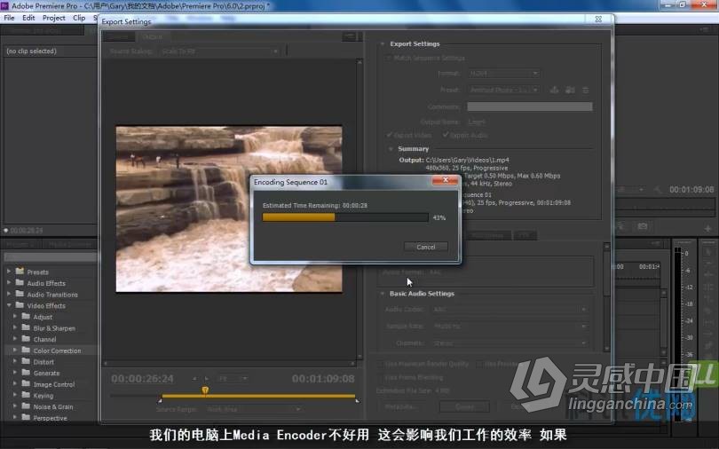The height and width of the screenshot is (449, 719).
Task: Select the Distort folder icon
Action: 26,361
